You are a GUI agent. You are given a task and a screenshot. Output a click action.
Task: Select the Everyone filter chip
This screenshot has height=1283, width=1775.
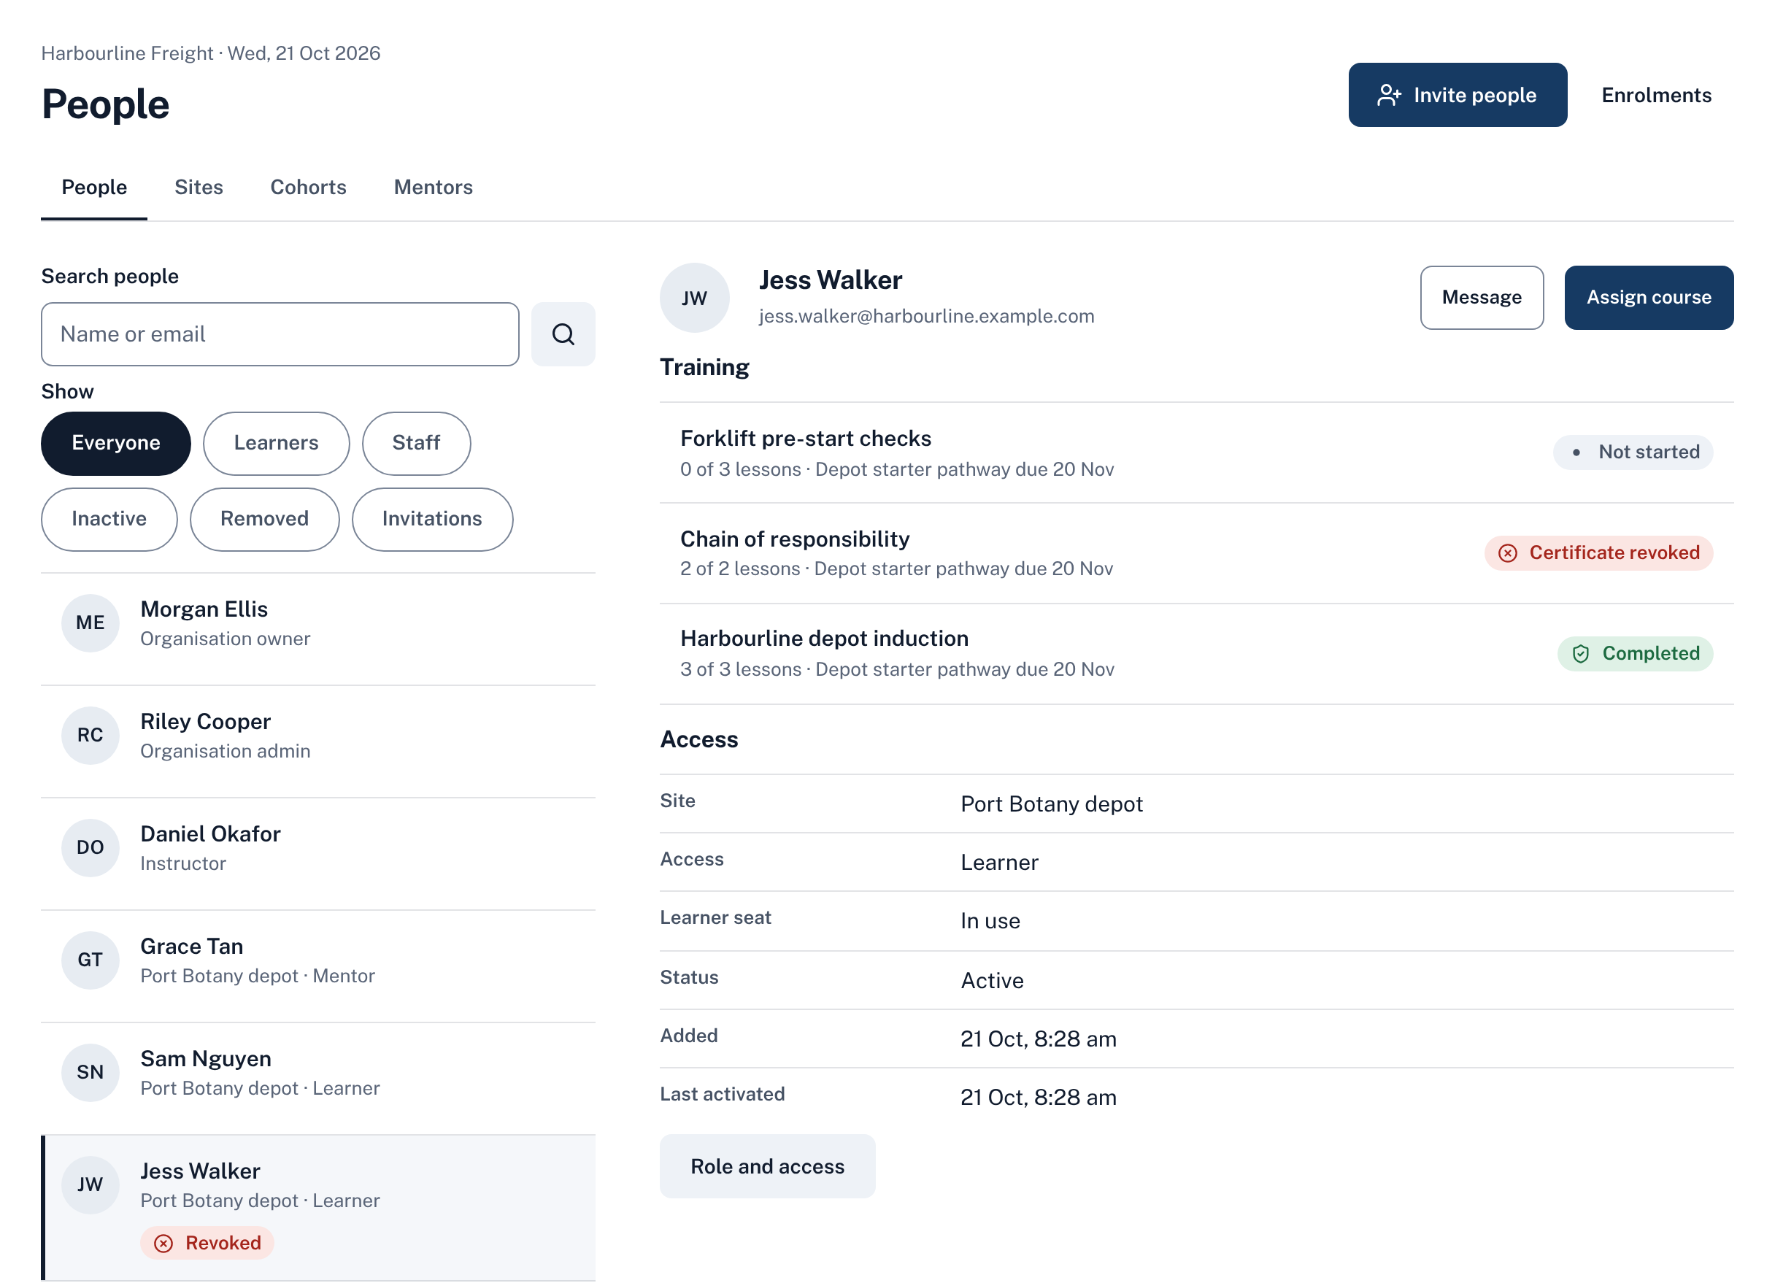pyautogui.click(x=116, y=443)
